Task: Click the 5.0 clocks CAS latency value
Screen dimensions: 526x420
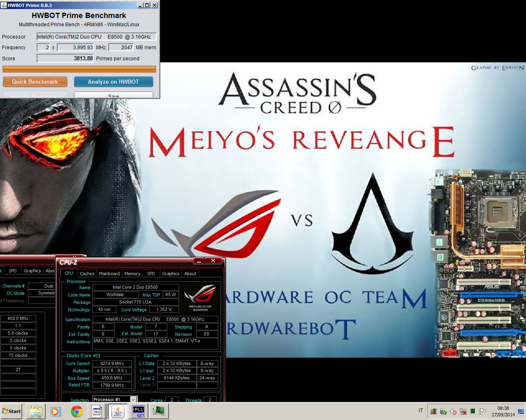Action: pos(18,333)
